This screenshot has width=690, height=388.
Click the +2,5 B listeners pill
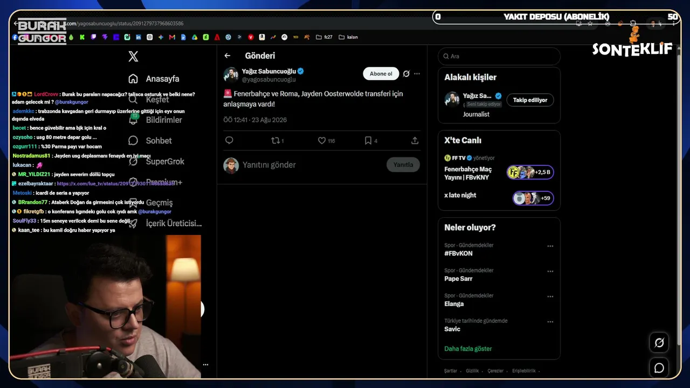(x=530, y=172)
